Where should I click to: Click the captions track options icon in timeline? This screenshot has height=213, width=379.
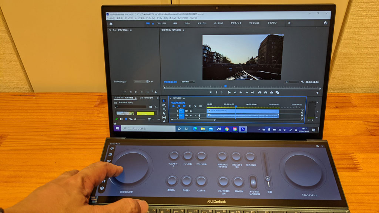(x=201, y=106)
